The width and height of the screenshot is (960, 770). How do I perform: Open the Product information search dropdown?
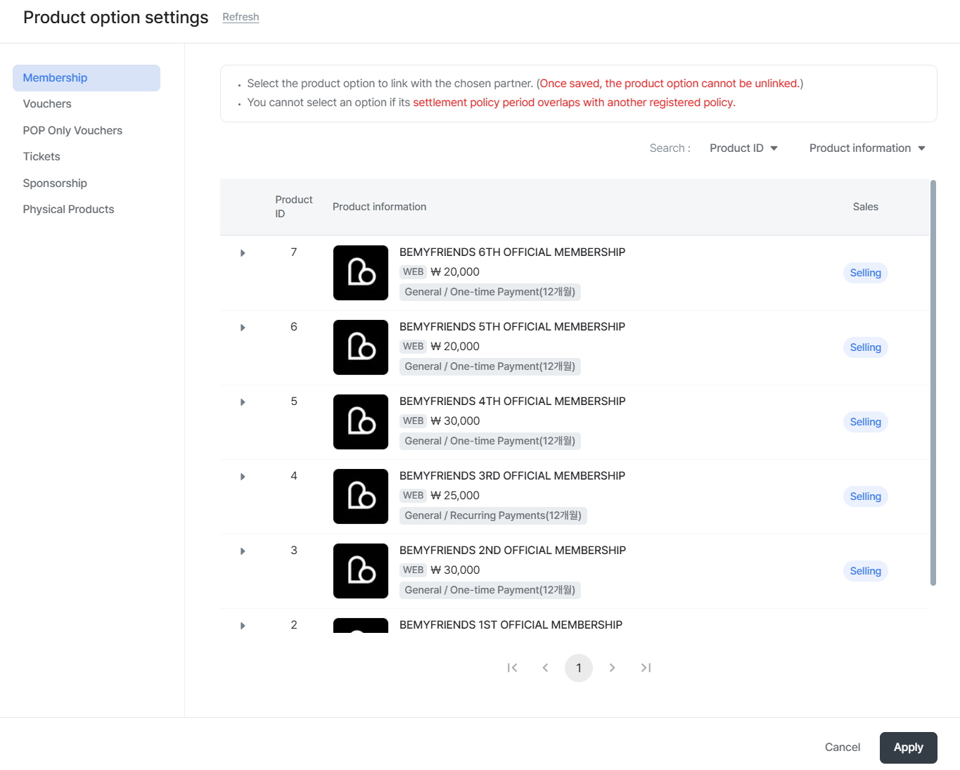coord(867,148)
